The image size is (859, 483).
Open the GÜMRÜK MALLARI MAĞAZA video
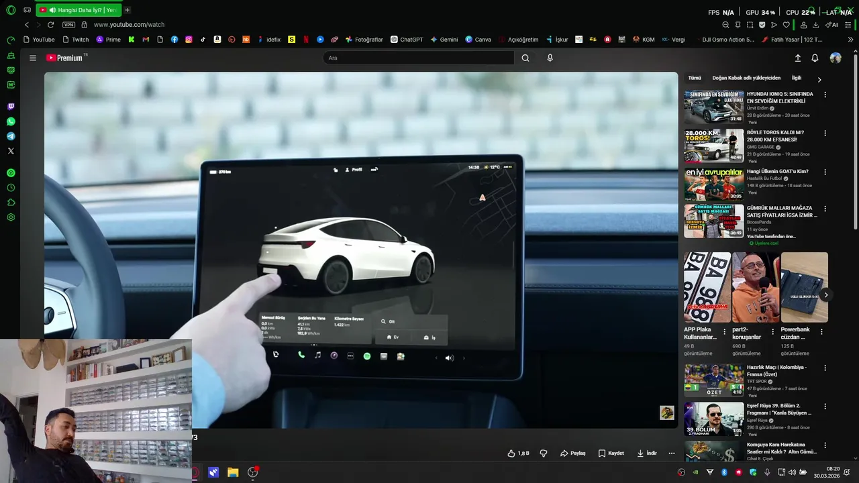[x=713, y=221]
